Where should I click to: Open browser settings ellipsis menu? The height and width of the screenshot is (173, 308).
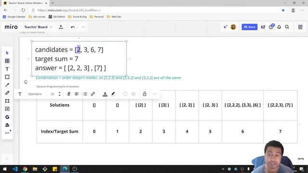click(302, 10)
